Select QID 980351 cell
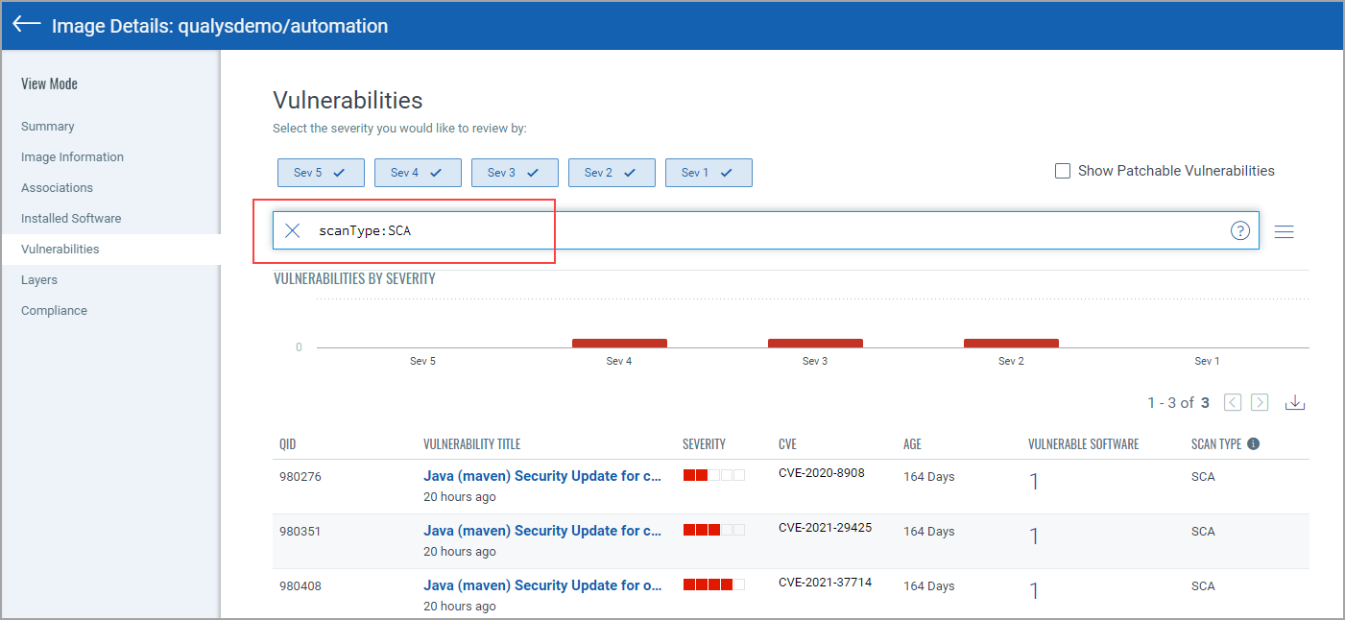1345x620 pixels. tap(300, 531)
